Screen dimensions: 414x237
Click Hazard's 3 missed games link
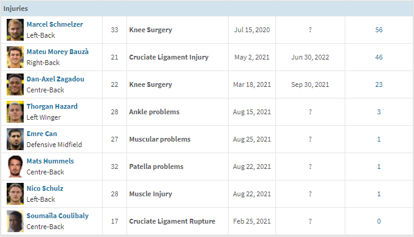pos(379,112)
